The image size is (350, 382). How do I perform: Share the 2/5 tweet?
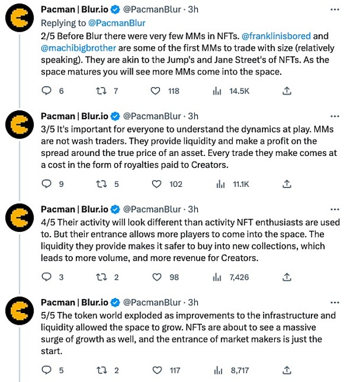286,91
